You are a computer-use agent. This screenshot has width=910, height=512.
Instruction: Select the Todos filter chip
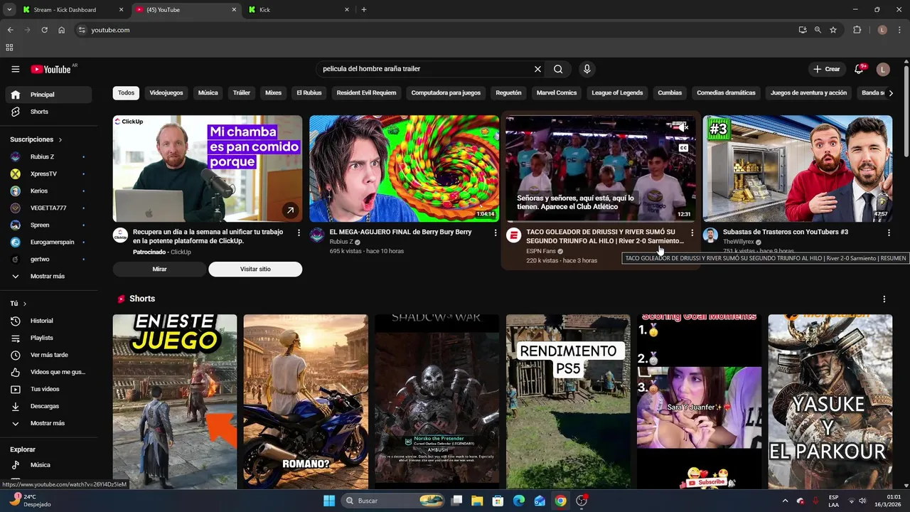coord(126,93)
